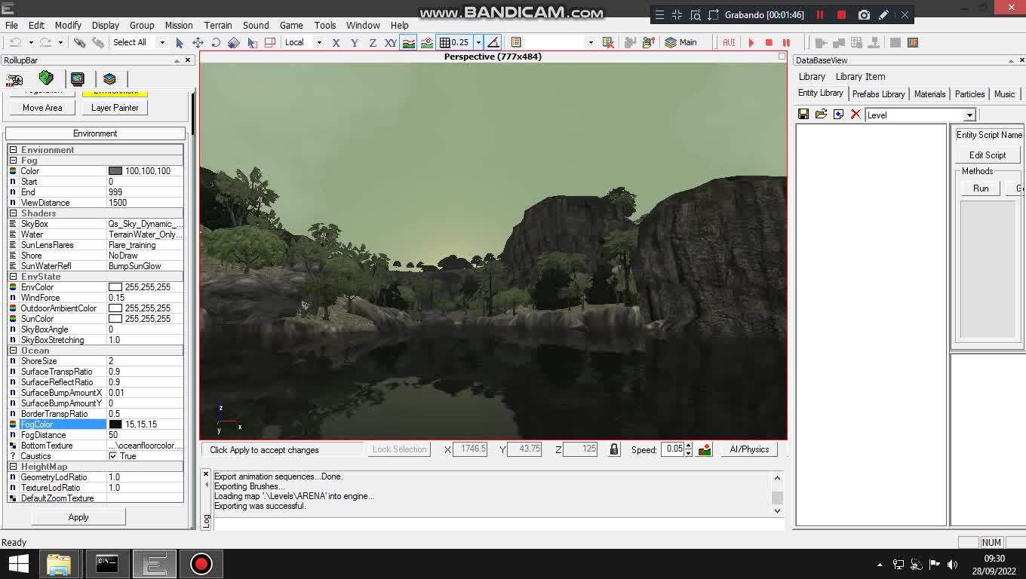This screenshot has width=1026, height=579.
Task: Select the arrow Select Objects tool
Action: [180, 43]
